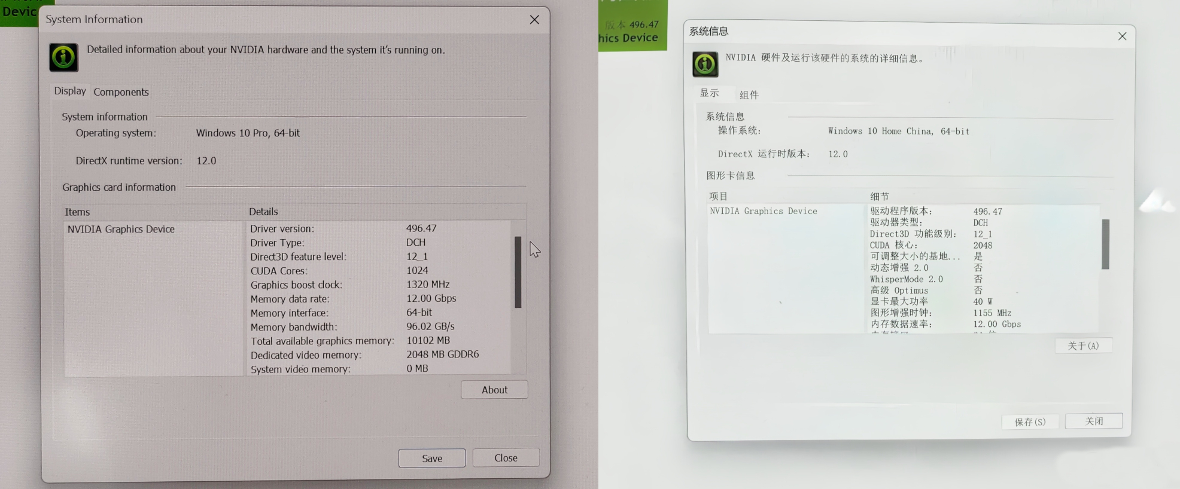Image resolution: width=1180 pixels, height=489 pixels.
Task: Click the System video memory value 0 MB
Action: coord(417,368)
